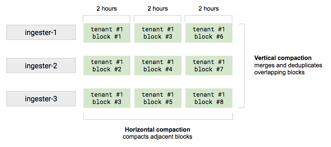331x147 pixels.
Task: Click tenant #1 block #5
Action: pyautogui.click(x=158, y=98)
